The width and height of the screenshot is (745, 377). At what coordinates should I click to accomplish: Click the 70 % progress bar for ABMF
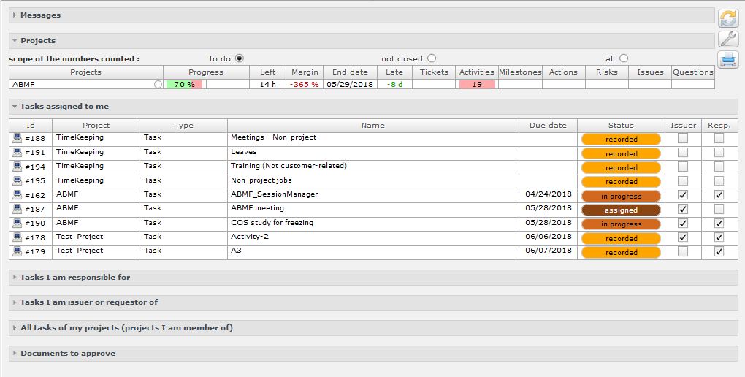184,85
